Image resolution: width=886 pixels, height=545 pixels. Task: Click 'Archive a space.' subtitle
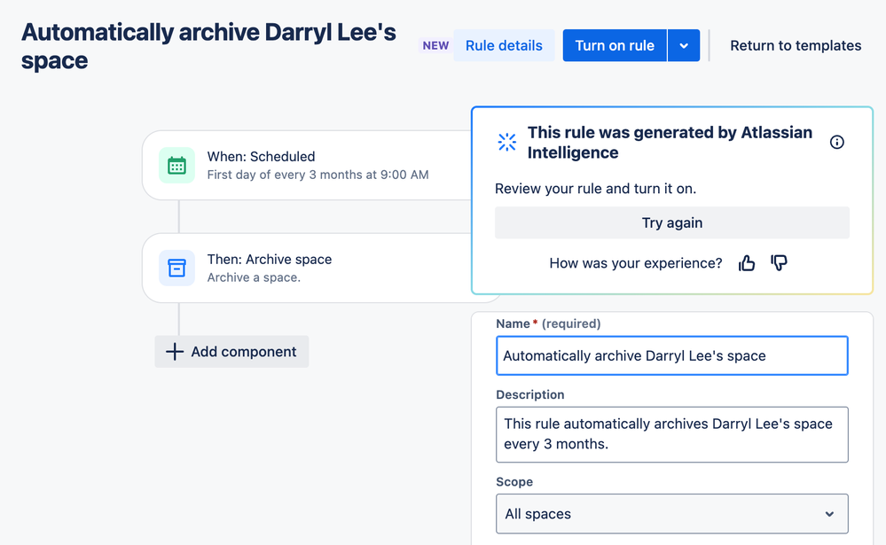254,277
